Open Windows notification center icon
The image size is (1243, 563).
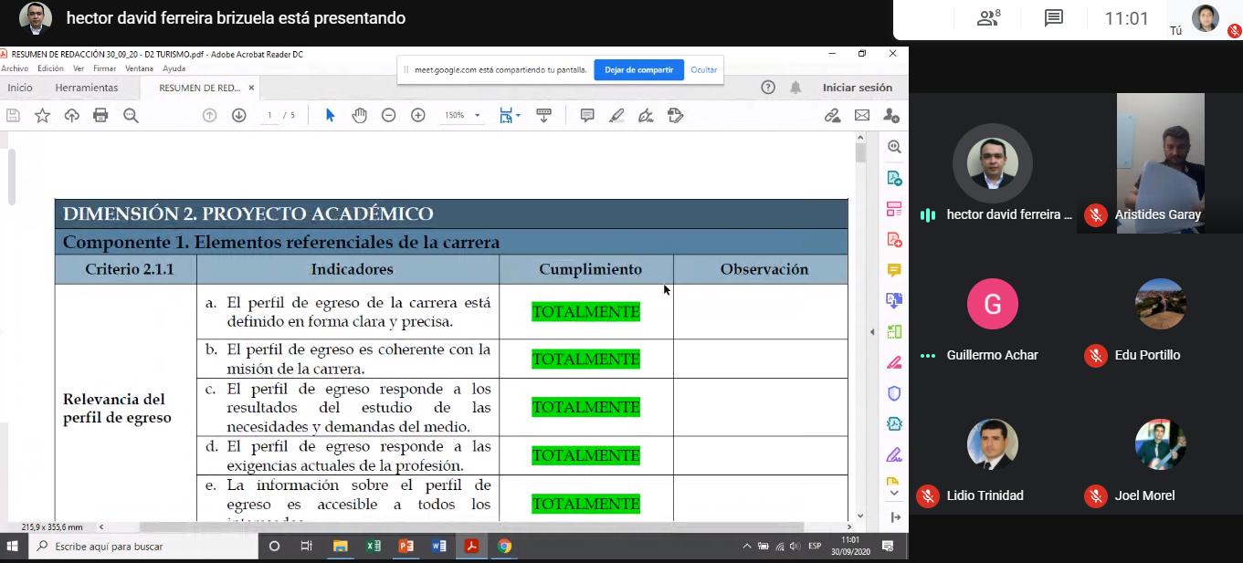pos(890,547)
